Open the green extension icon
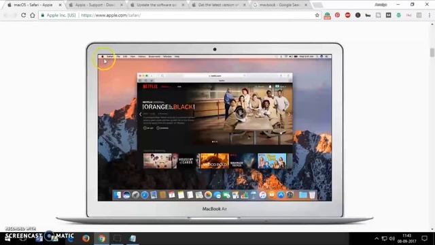Screen dimensions: 435x245 coord(399,15)
